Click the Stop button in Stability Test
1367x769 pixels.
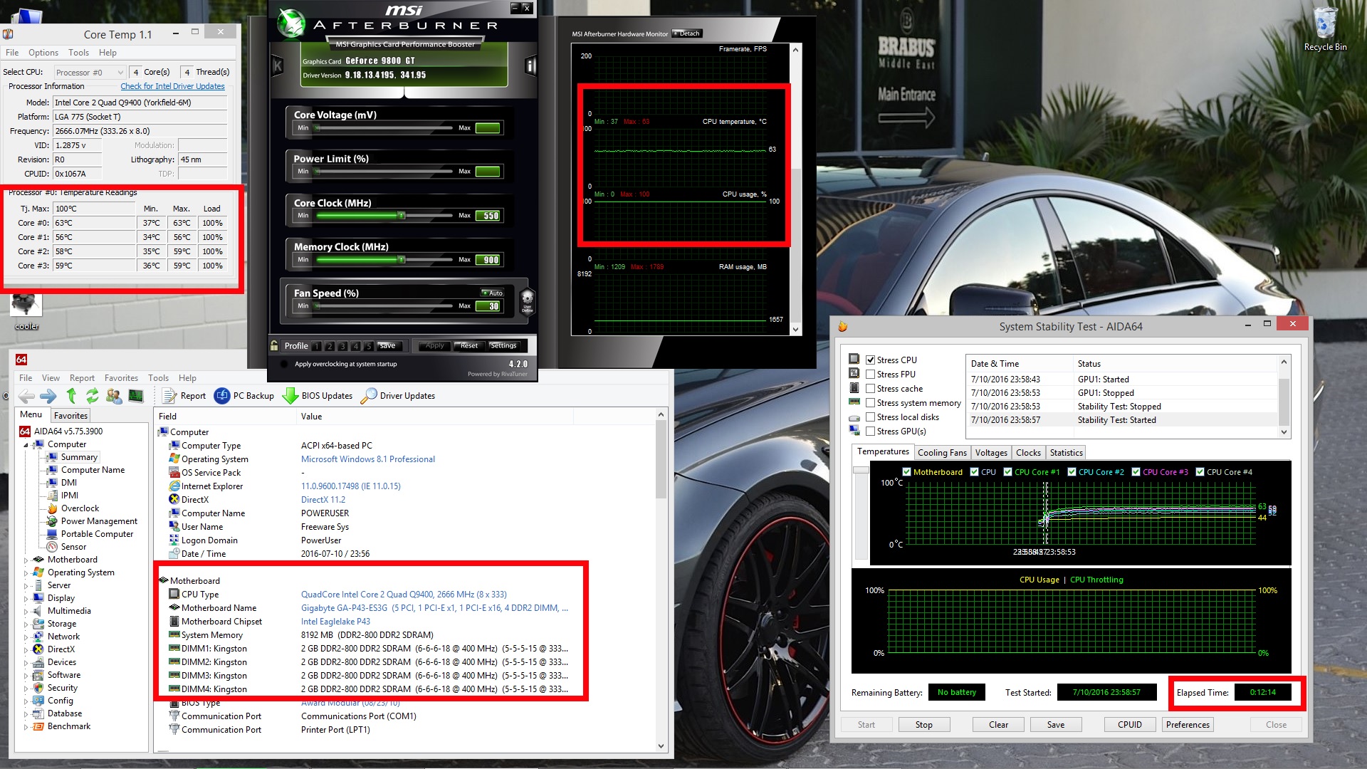click(923, 725)
